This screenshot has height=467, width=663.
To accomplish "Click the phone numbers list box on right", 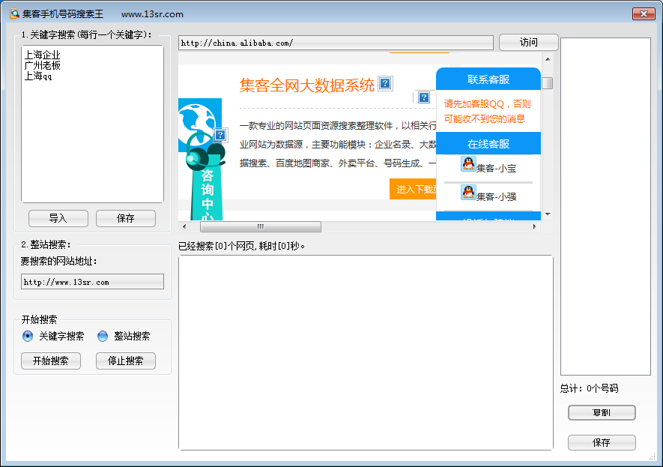I will coord(605,206).
